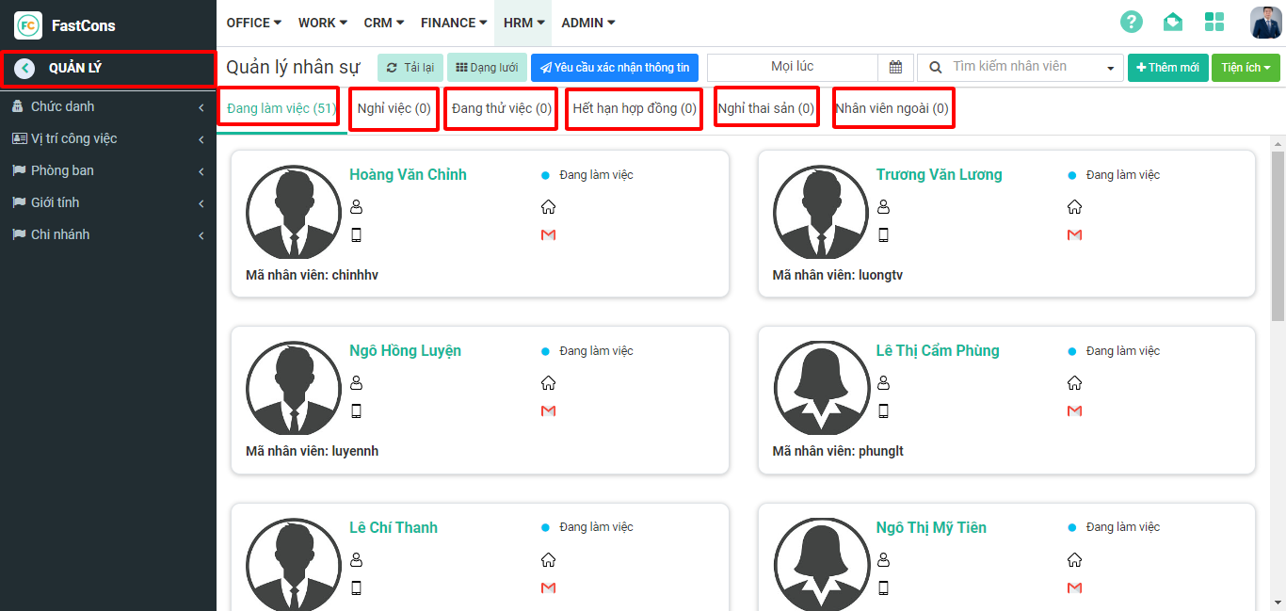Screen dimensions: 1286x611
Task: Click Gmail icon on Hoàng Văn Chỉnh card
Action: point(548,234)
